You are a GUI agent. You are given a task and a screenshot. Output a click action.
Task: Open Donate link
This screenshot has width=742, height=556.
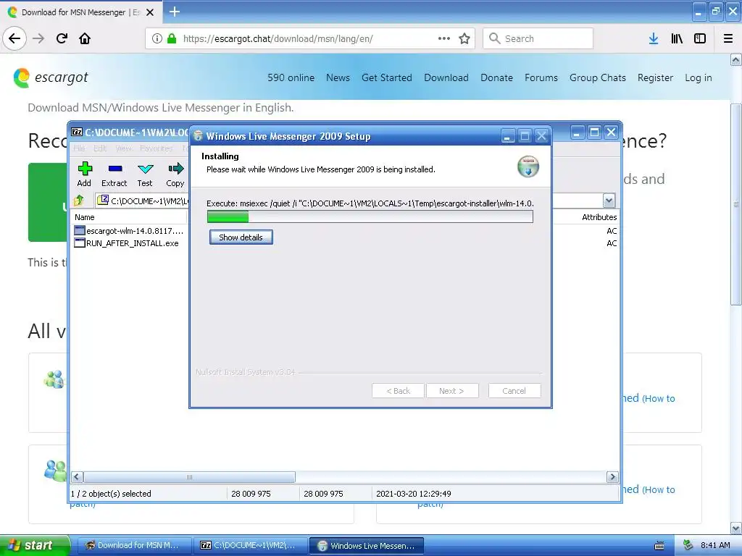[x=496, y=77]
